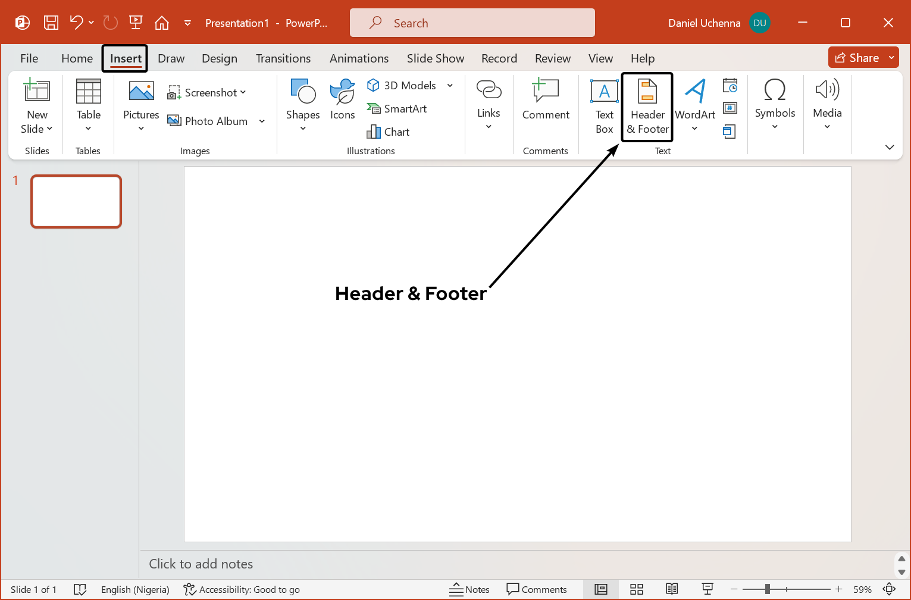911x600 pixels.
Task: Insert a SmartArt graphic
Action: click(397, 108)
